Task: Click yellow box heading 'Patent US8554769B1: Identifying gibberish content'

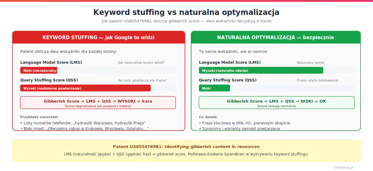Action: (186, 146)
